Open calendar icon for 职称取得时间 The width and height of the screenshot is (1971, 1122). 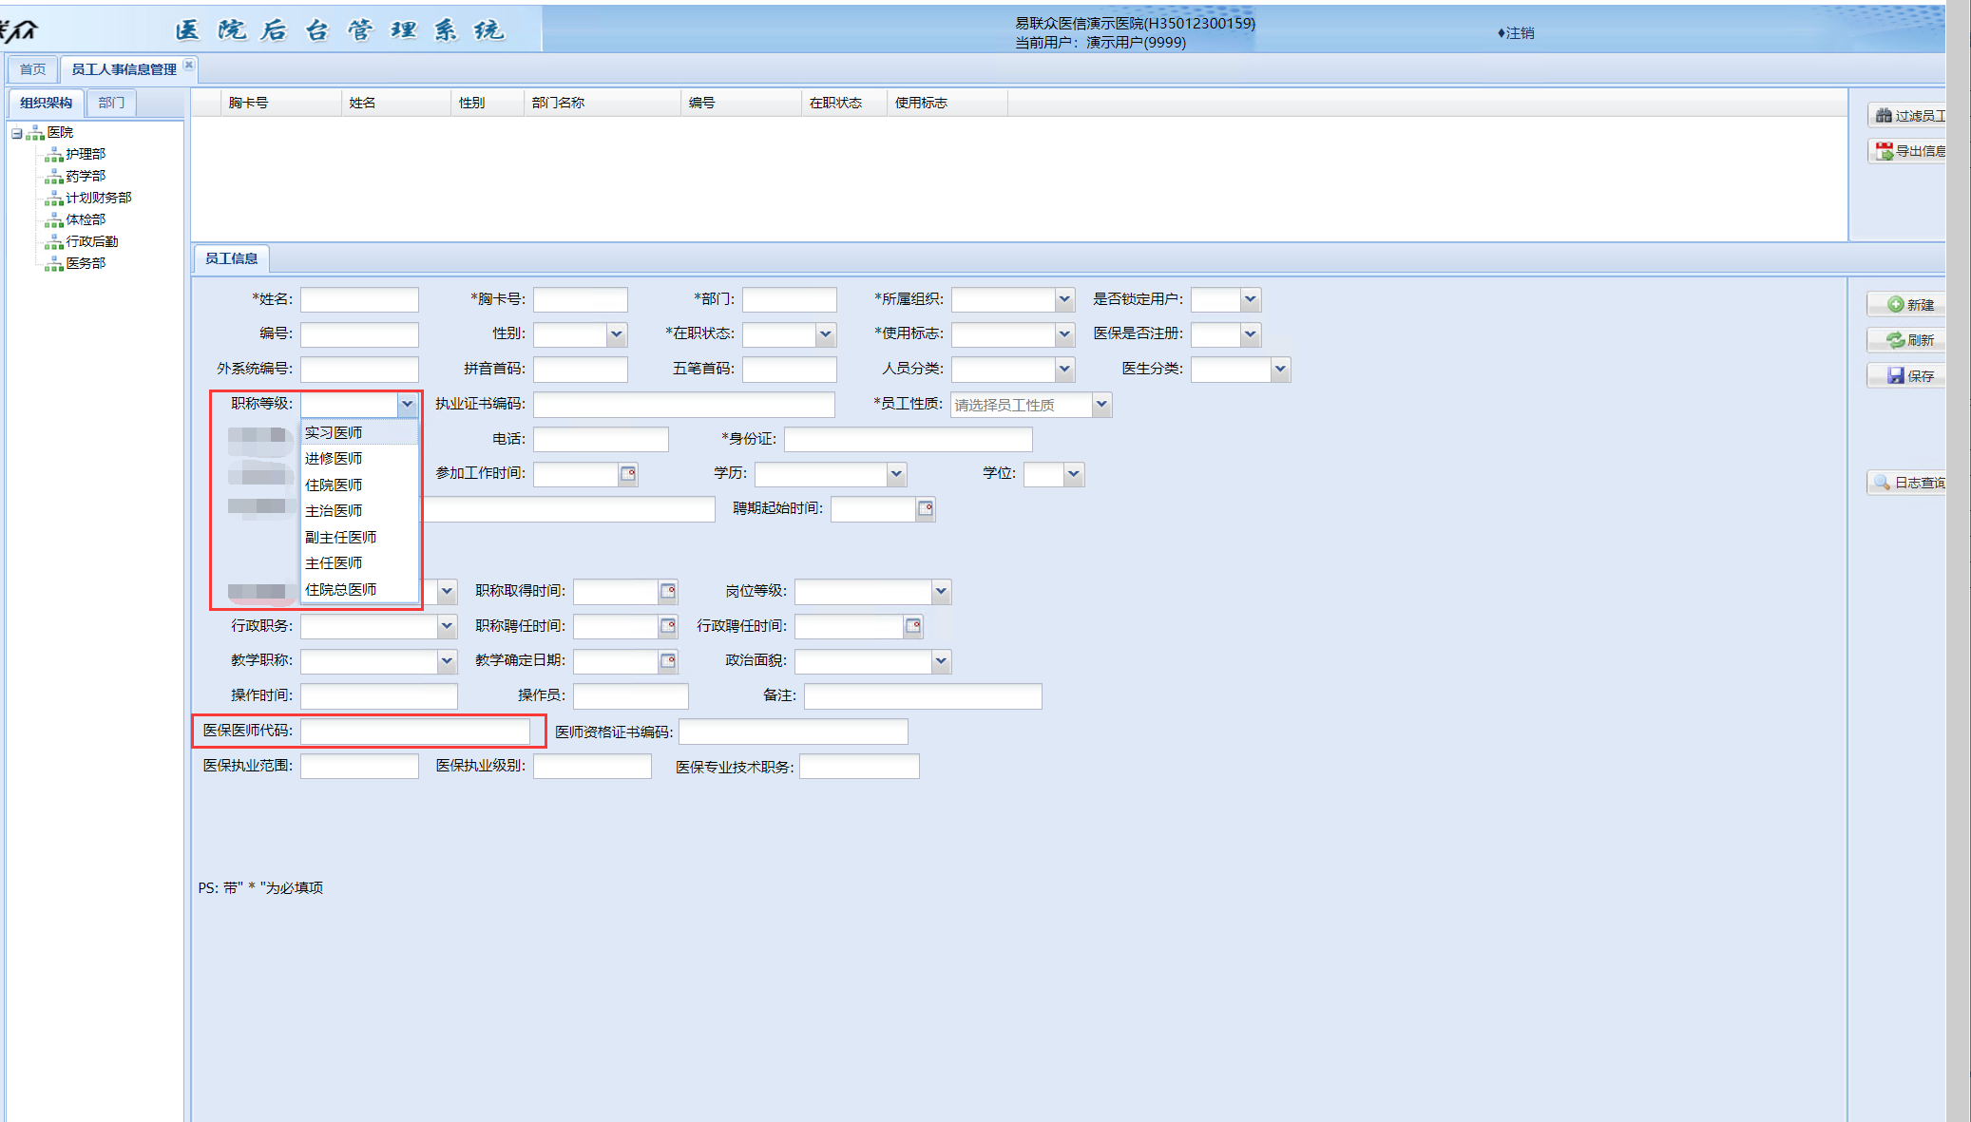(668, 591)
